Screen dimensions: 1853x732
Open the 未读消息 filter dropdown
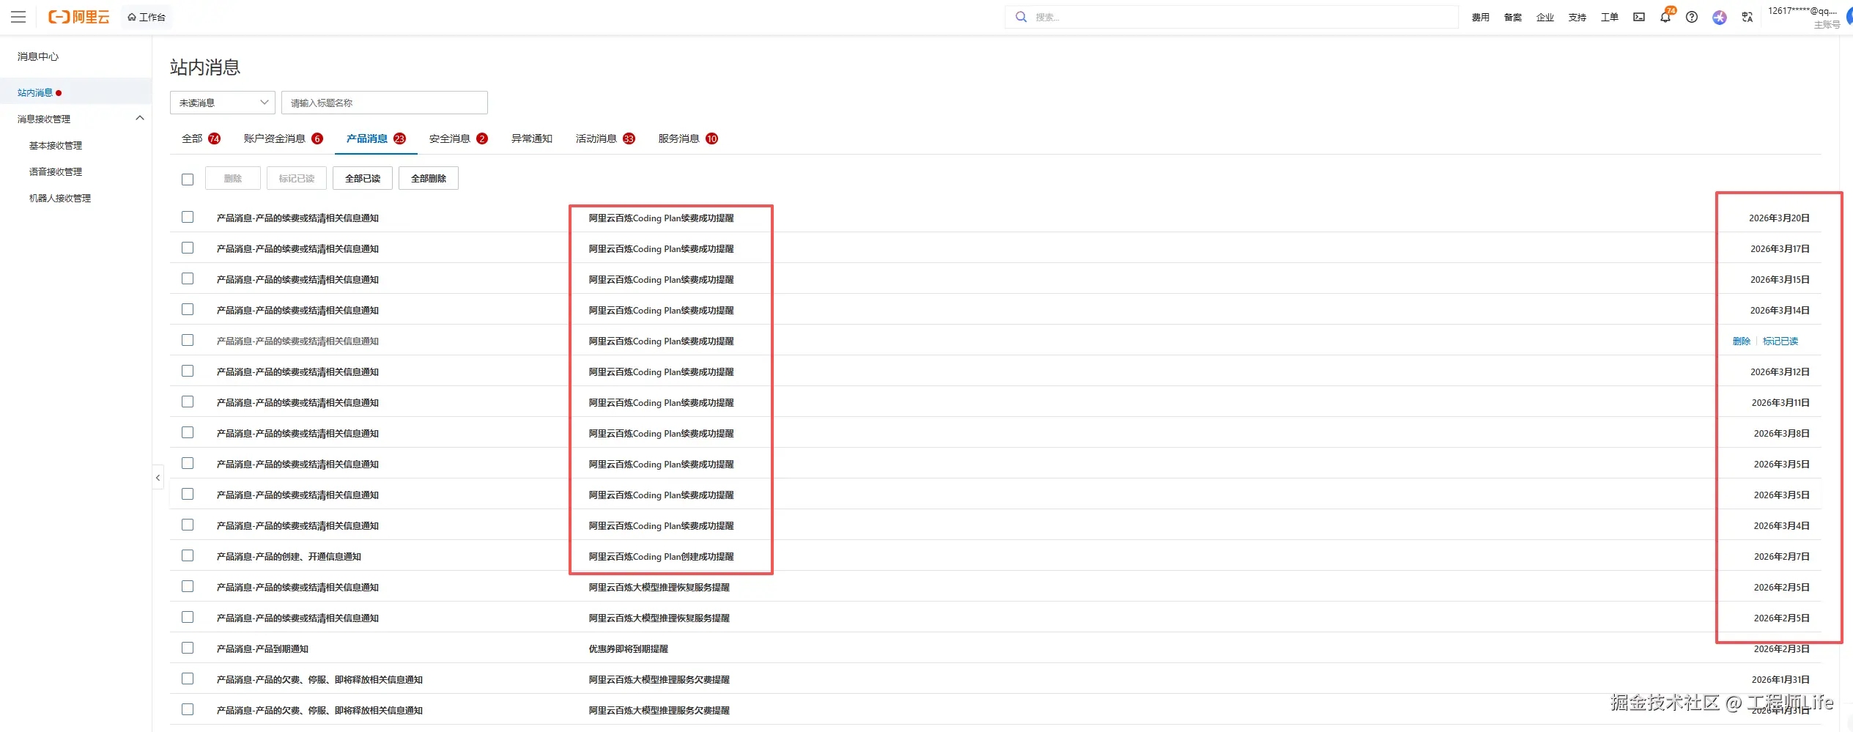[223, 103]
